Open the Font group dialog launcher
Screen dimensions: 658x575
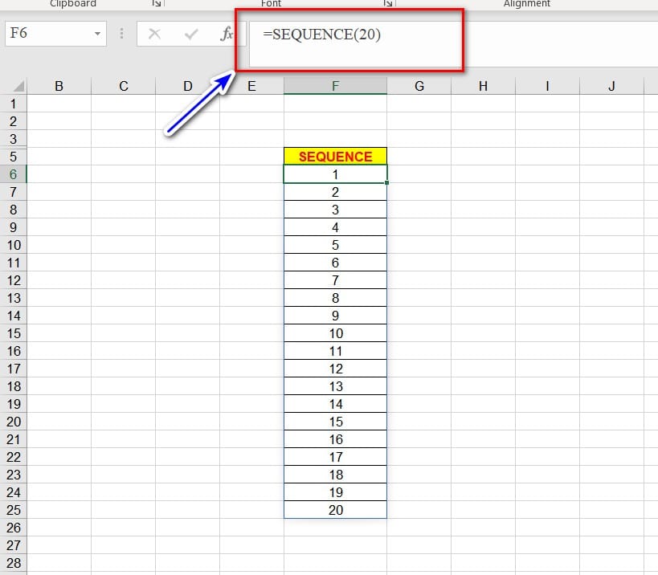(x=388, y=4)
